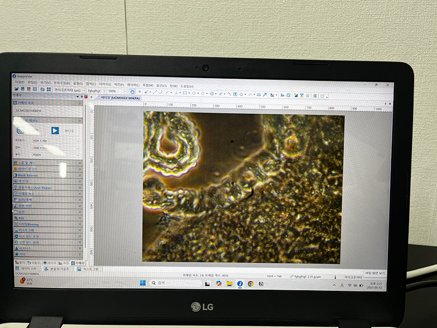Click the snap capture camera icon
Image resolution: width=437 pixels, height=328 pixels.
(x=21, y=130)
